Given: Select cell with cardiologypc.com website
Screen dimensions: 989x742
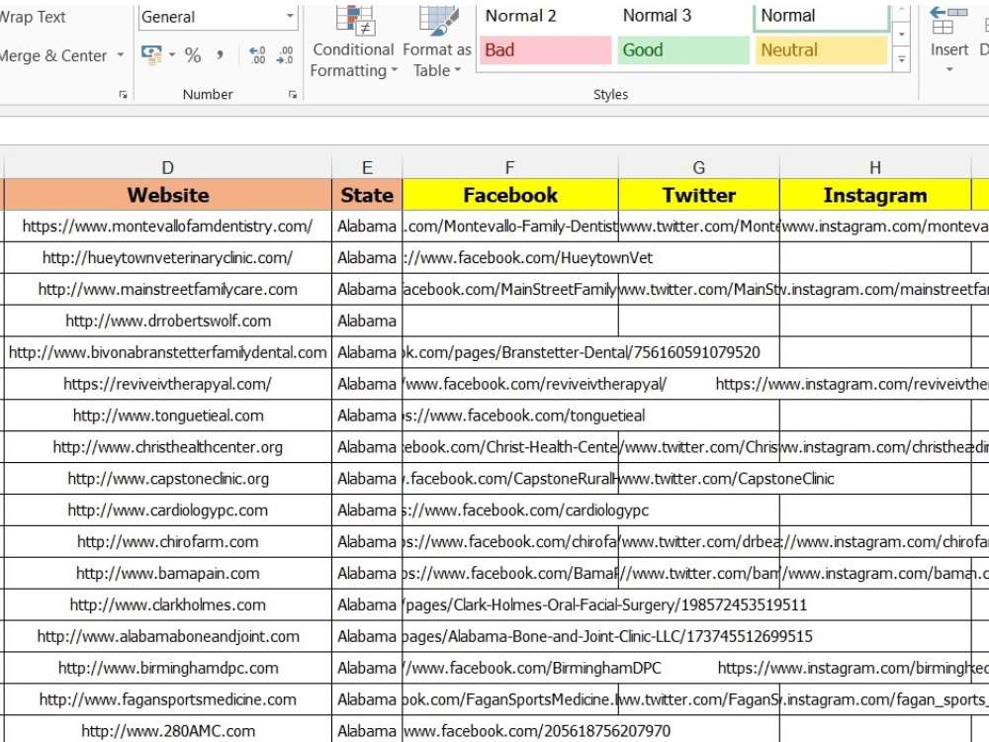Looking at the screenshot, I should click(168, 510).
